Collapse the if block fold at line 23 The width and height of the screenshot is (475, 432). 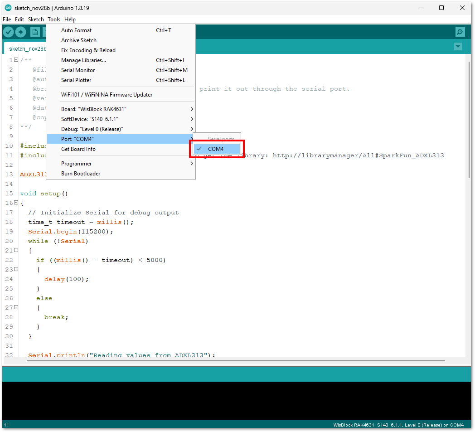tap(16, 269)
